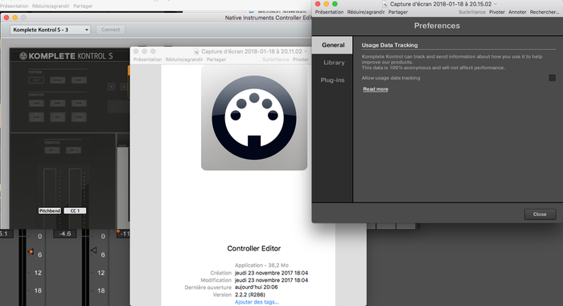Click the Close button in Preferences

(540, 214)
